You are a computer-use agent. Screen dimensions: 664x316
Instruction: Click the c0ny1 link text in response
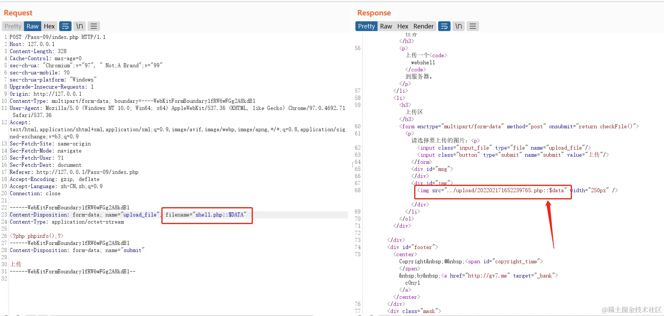click(x=413, y=283)
